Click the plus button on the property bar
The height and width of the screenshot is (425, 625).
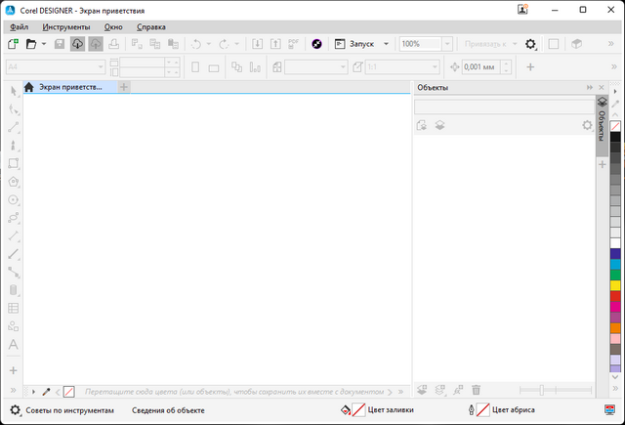tap(530, 67)
